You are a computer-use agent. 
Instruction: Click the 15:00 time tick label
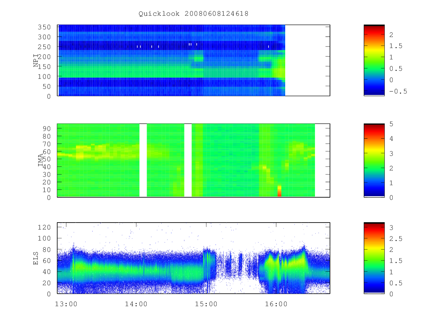pos(206,304)
